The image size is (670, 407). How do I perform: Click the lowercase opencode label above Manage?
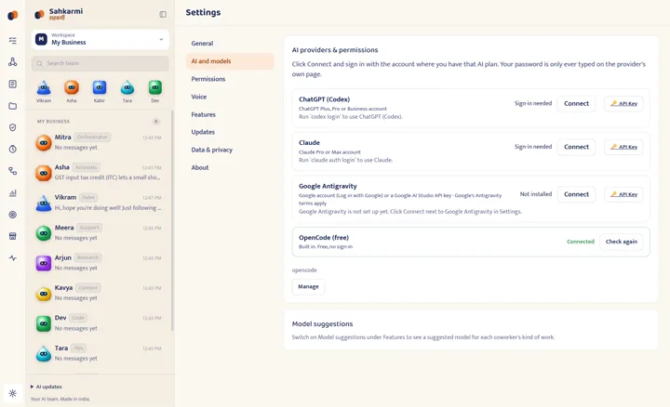point(304,270)
